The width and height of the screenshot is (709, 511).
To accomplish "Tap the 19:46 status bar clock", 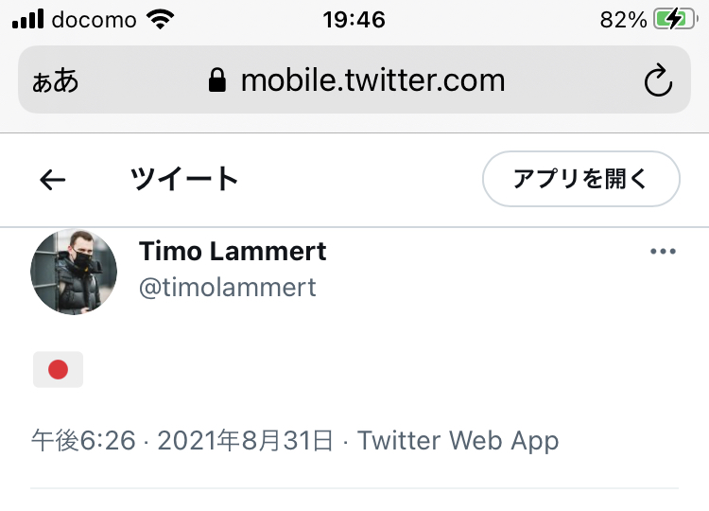I will tap(354, 20).
